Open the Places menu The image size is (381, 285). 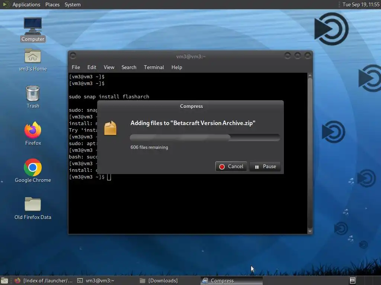click(52, 4)
